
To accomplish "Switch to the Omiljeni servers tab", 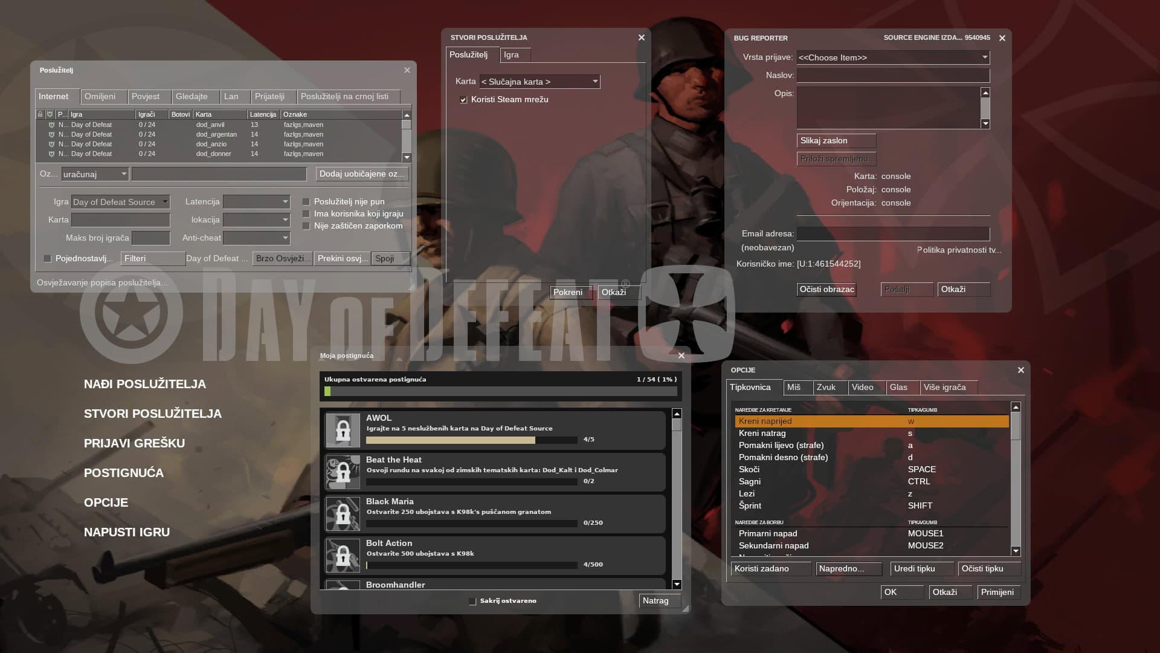I will [x=100, y=97].
